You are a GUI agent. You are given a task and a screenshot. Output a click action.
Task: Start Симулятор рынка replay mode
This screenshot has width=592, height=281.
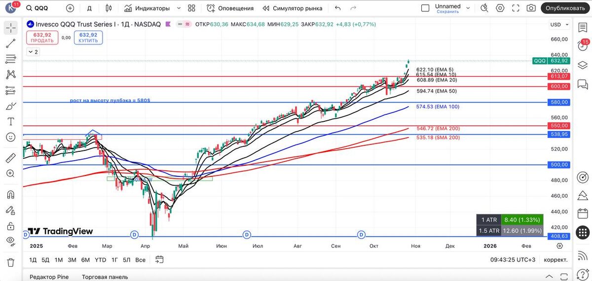click(293, 8)
